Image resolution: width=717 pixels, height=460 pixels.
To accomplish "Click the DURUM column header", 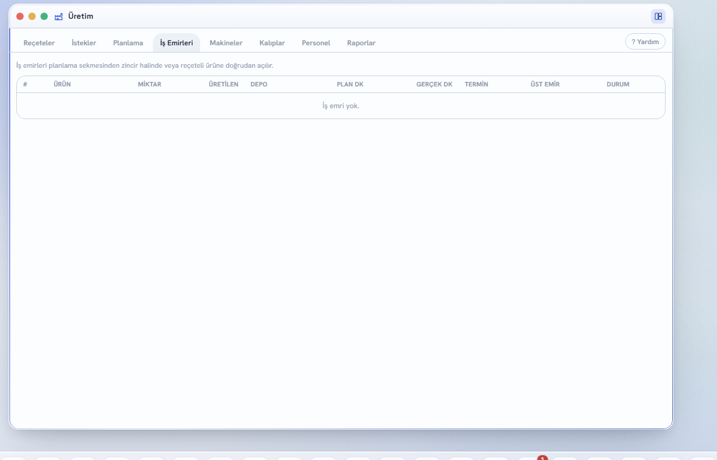I will tap(618, 84).
